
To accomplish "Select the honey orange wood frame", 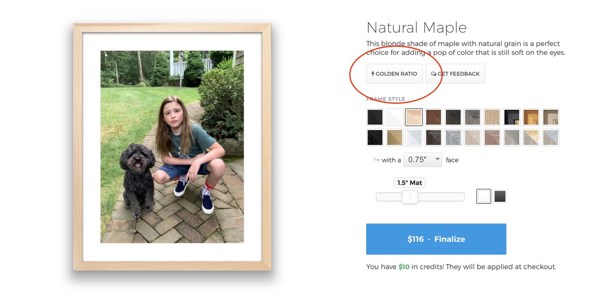I will 531,117.
